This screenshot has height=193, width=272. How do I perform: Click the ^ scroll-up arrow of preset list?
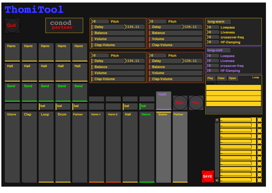point(217,120)
